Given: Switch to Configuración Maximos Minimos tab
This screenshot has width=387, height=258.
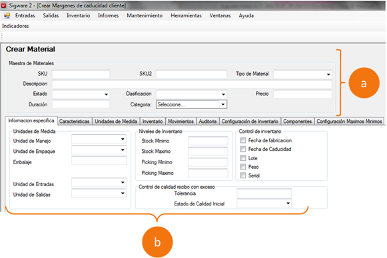Looking at the screenshot, I should coord(349,121).
